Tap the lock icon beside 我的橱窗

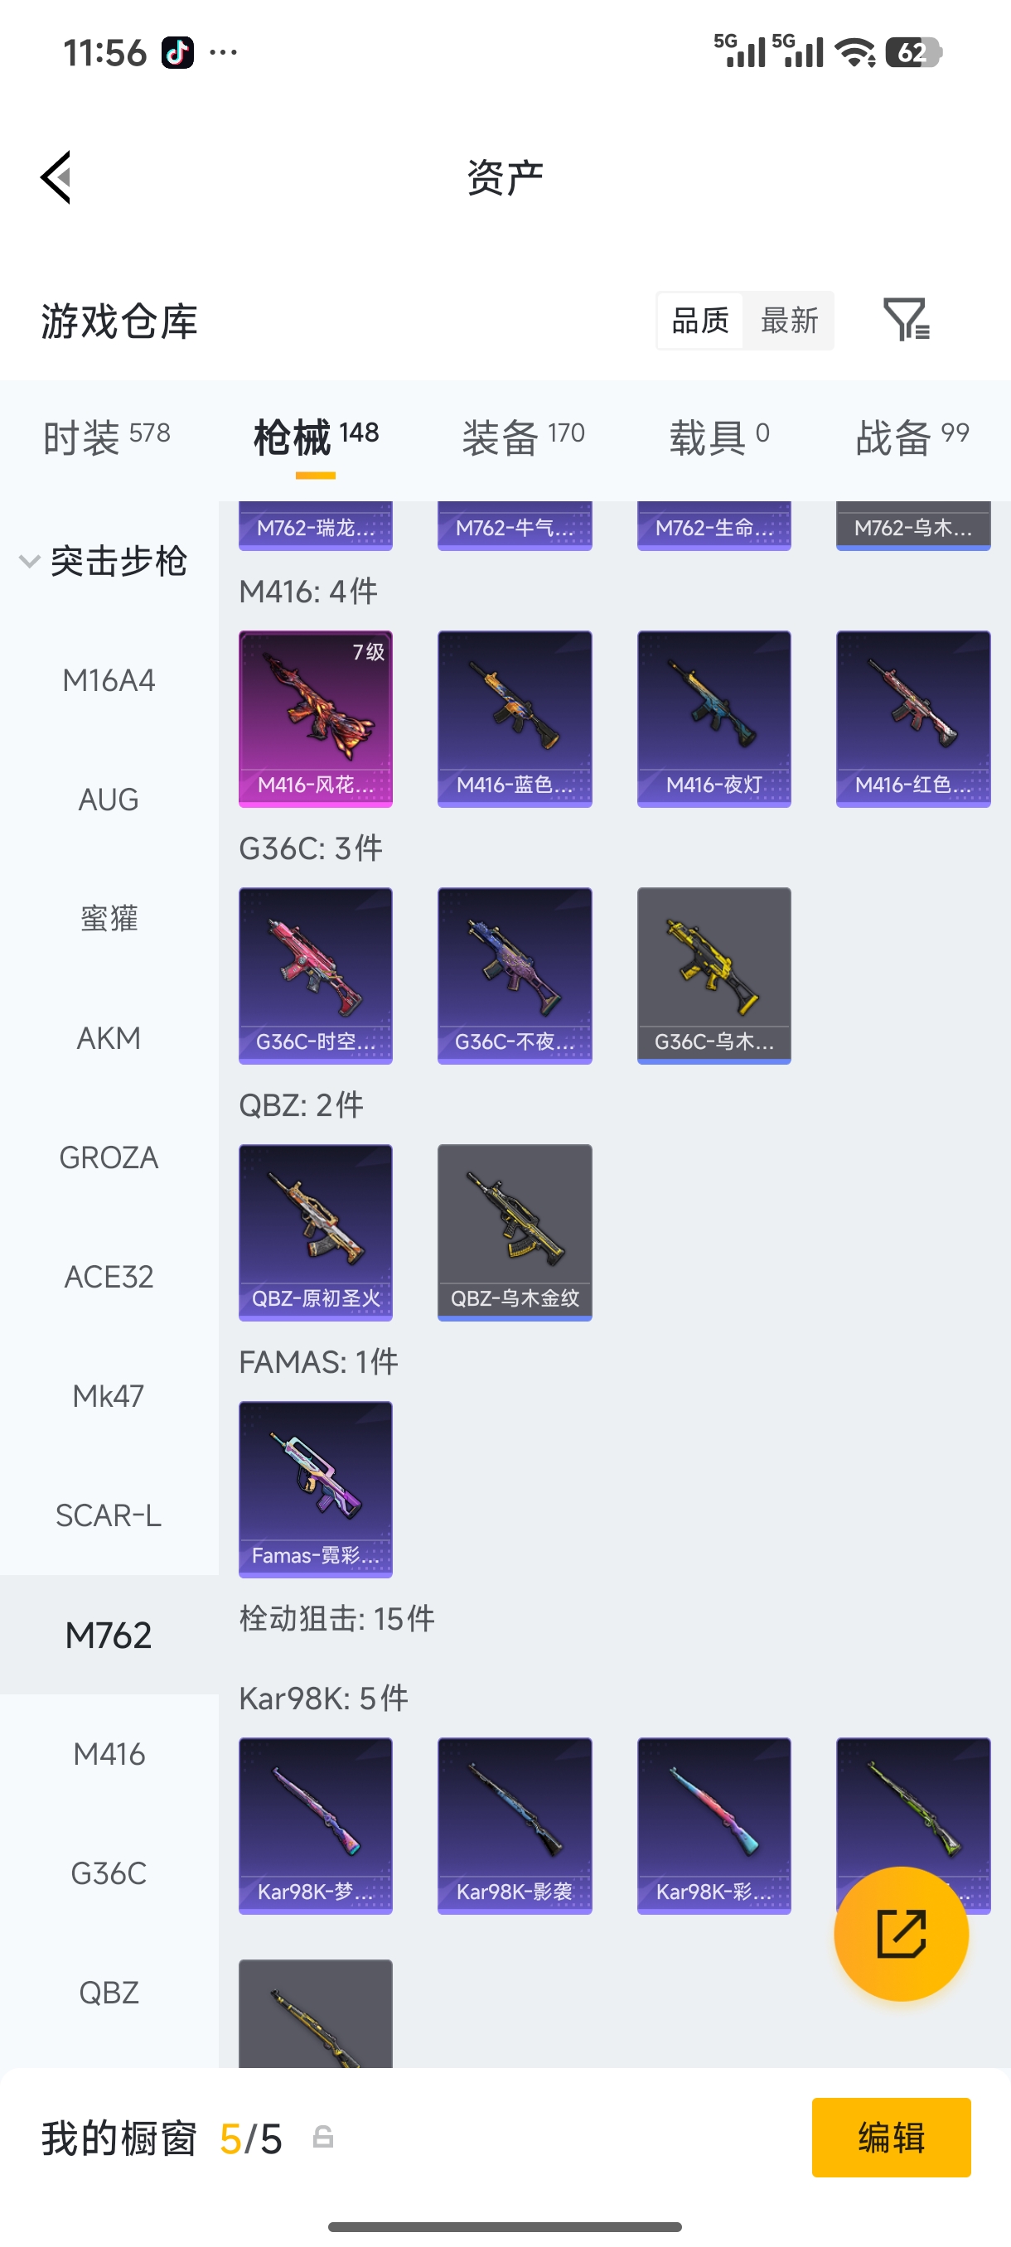pyautogui.click(x=322, y=2137)
